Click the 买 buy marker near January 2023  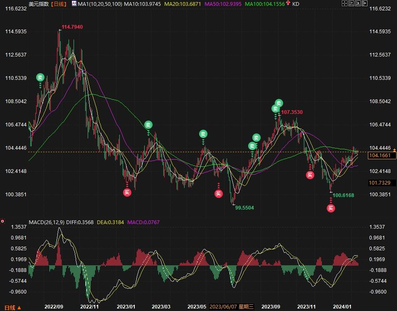[127, 192]
